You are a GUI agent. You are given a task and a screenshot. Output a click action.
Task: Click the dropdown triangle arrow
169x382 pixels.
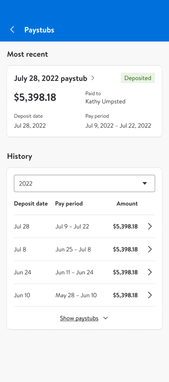pyautogui.click(x=145, y=183)
